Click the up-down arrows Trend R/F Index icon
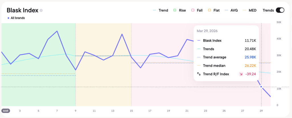The width and height of the screenshot is (292, 118). [199, 74]
